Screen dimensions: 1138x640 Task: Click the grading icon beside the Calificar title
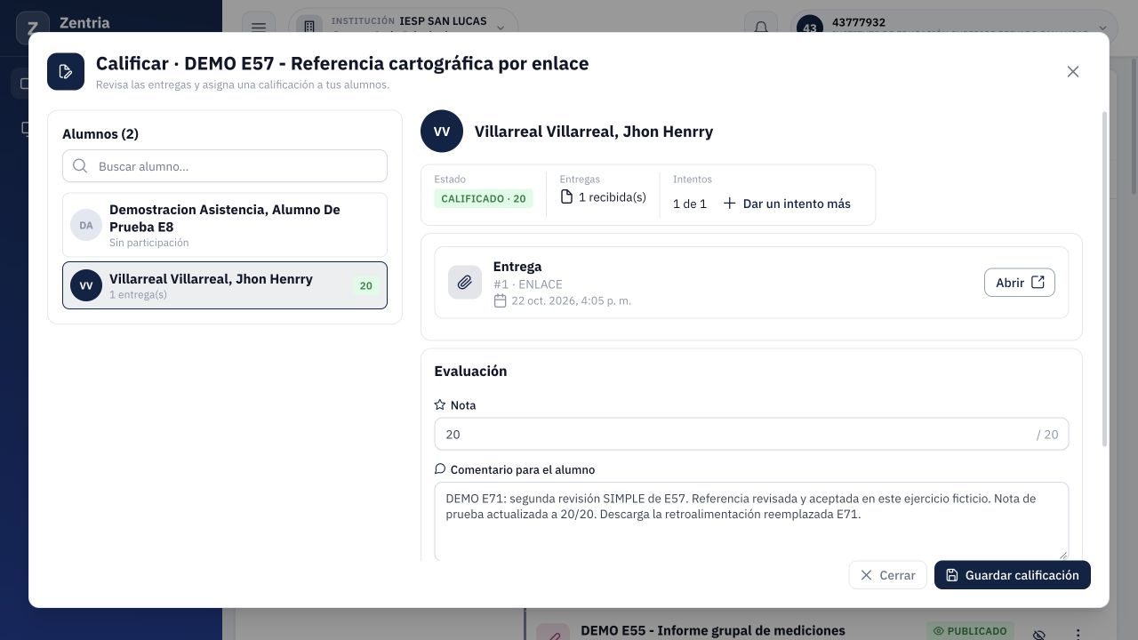(x=66, y=72)
